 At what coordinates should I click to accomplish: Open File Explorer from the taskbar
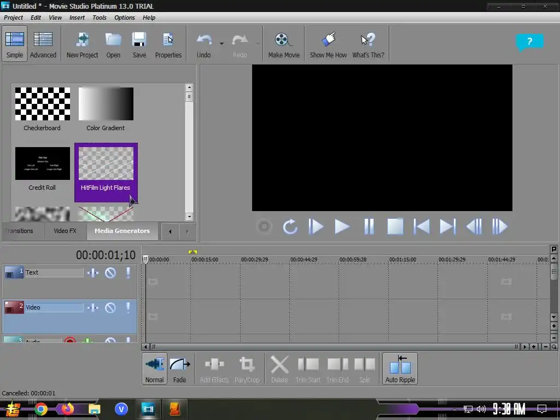point(94,409)
